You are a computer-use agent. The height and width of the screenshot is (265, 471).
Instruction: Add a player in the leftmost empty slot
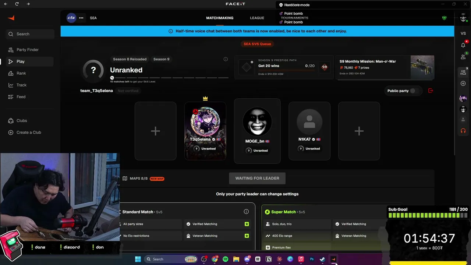[155, 131]
